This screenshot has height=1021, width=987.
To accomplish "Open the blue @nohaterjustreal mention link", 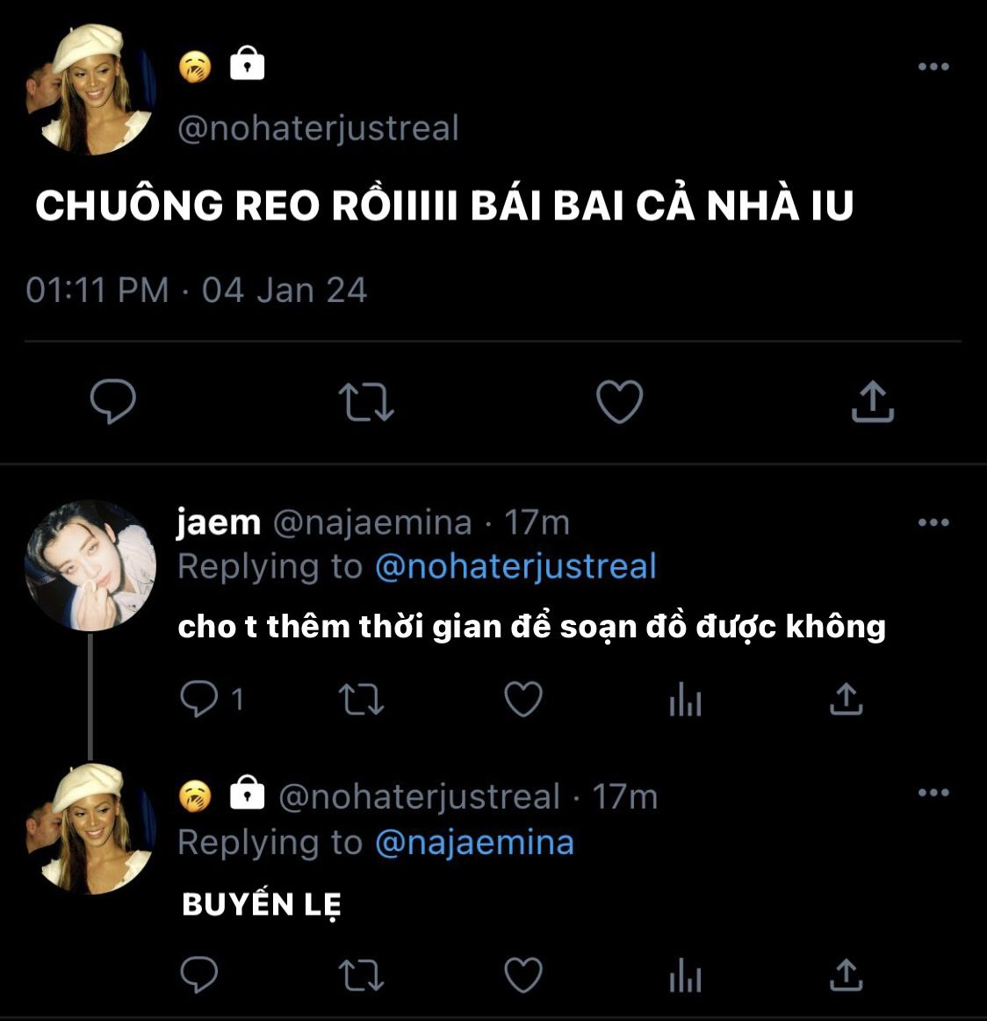I will click(x=515, y=566).
